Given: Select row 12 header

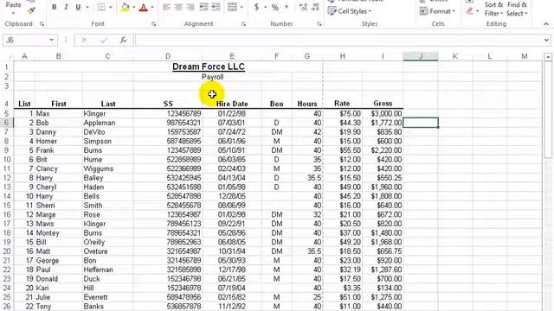Looking at the screenshot, I should (x=7, y=178).
